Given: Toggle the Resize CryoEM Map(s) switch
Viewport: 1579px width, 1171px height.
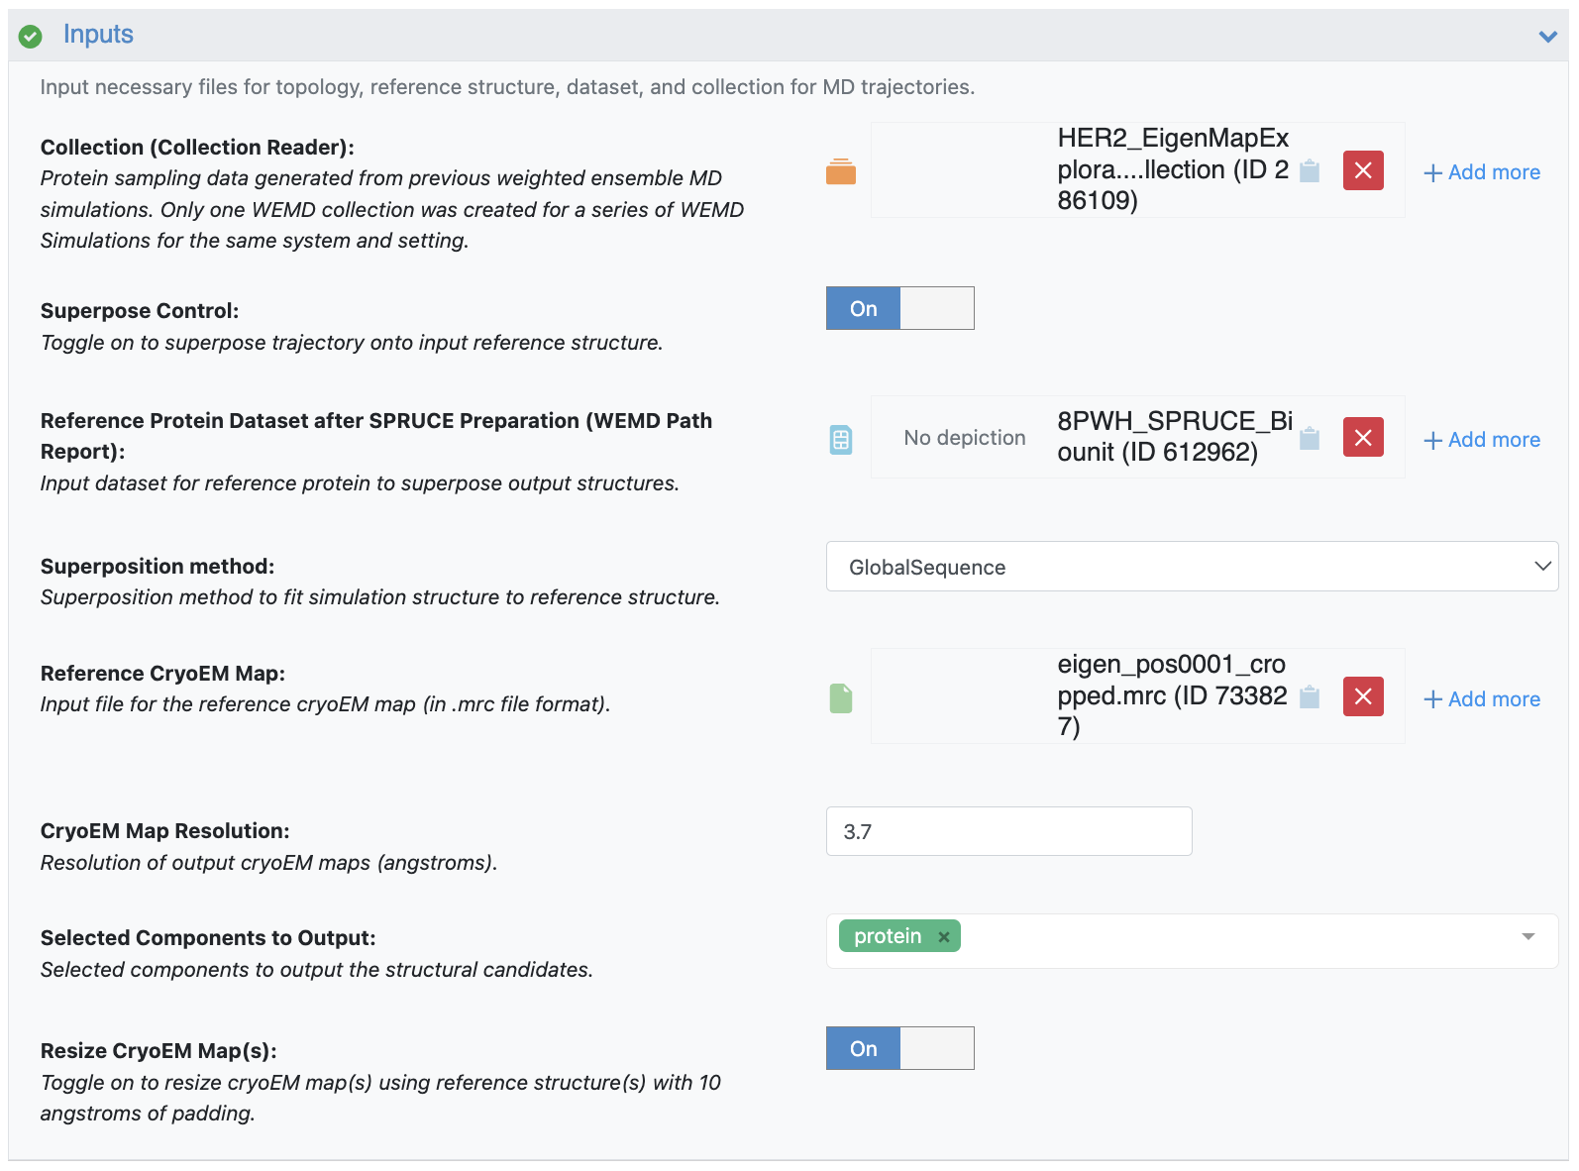Looking at the screenshot, I should (899, 1048).
